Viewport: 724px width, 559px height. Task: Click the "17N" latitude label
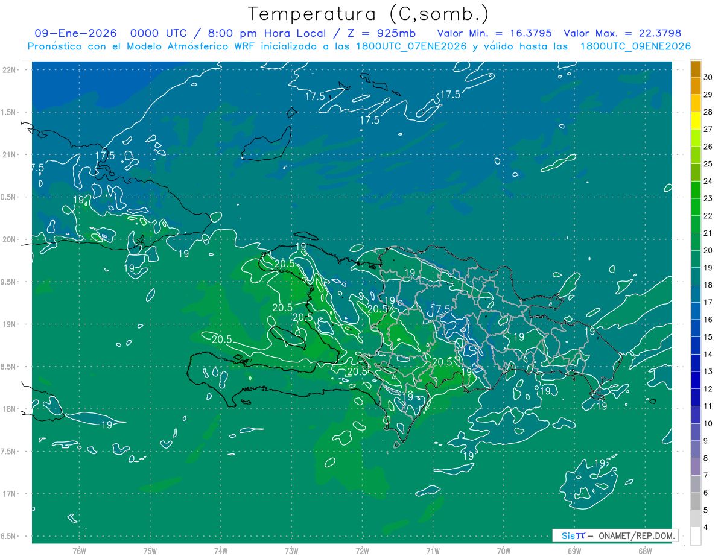pos(8,494)
